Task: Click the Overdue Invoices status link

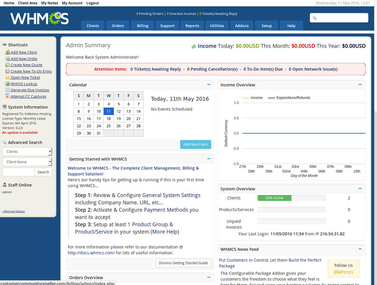Action: coord(181,14)
